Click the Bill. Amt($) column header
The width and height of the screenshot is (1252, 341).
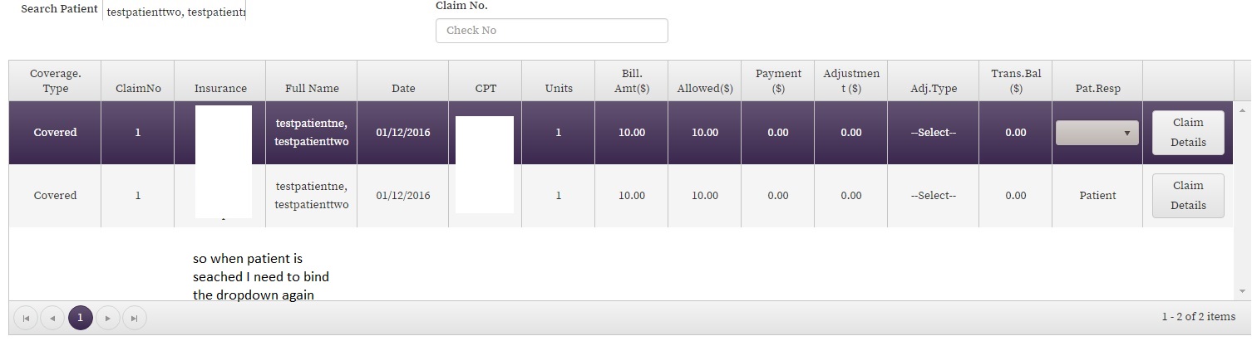(x=631, y=80)
